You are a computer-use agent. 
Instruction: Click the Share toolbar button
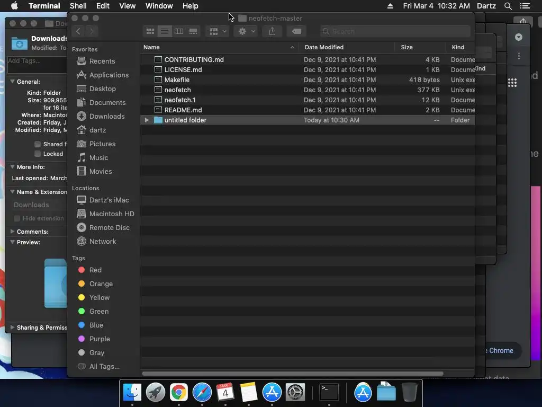click(x=273, y=31)
